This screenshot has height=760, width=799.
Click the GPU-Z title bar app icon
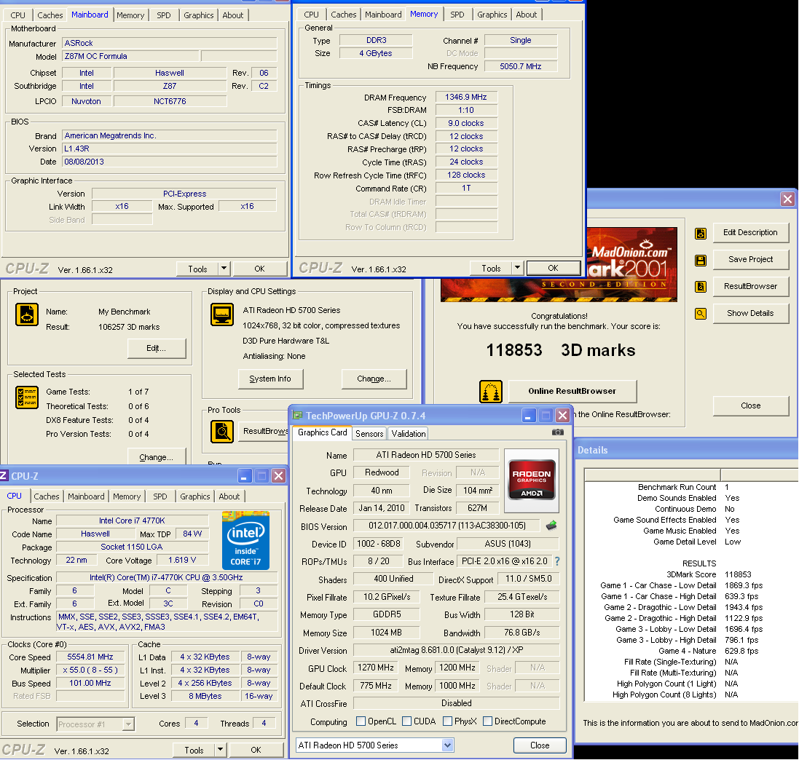[296, 415]
